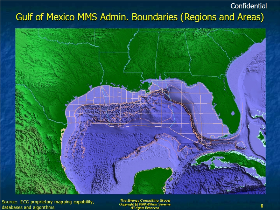Select "The Energy Consulting Group" footer text
Screen dimensions: 280x210
tap(145, 201)
